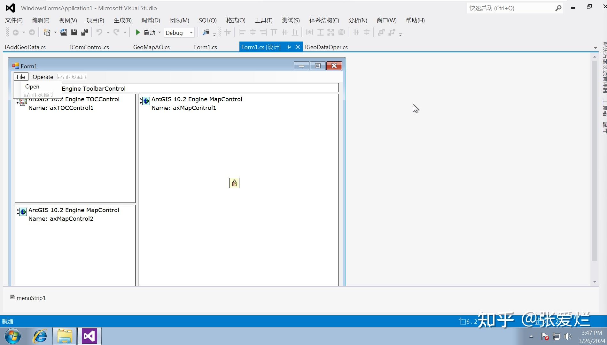The image size is (607, 345).
Task: Save the current file with the single-disk icon
Action: point(74,33)
